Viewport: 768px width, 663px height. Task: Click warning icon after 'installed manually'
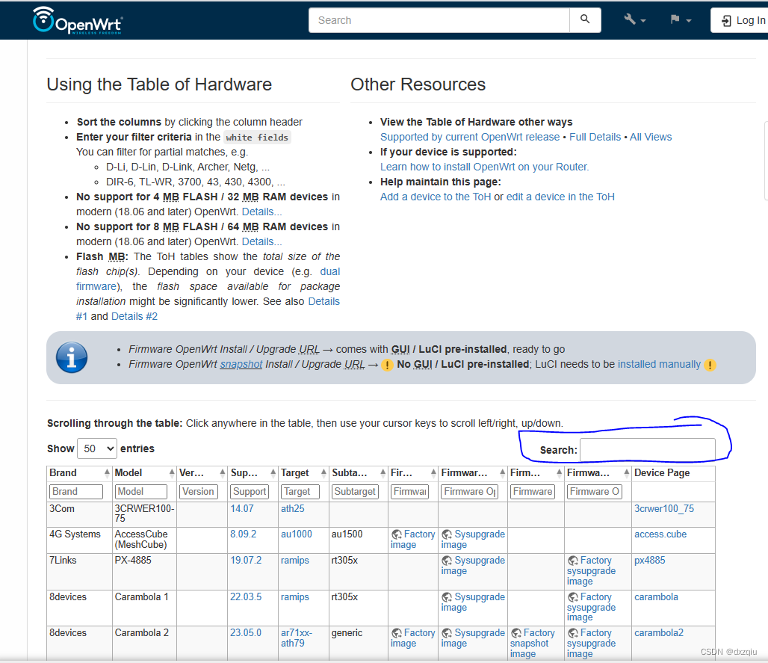coord(710,365)
